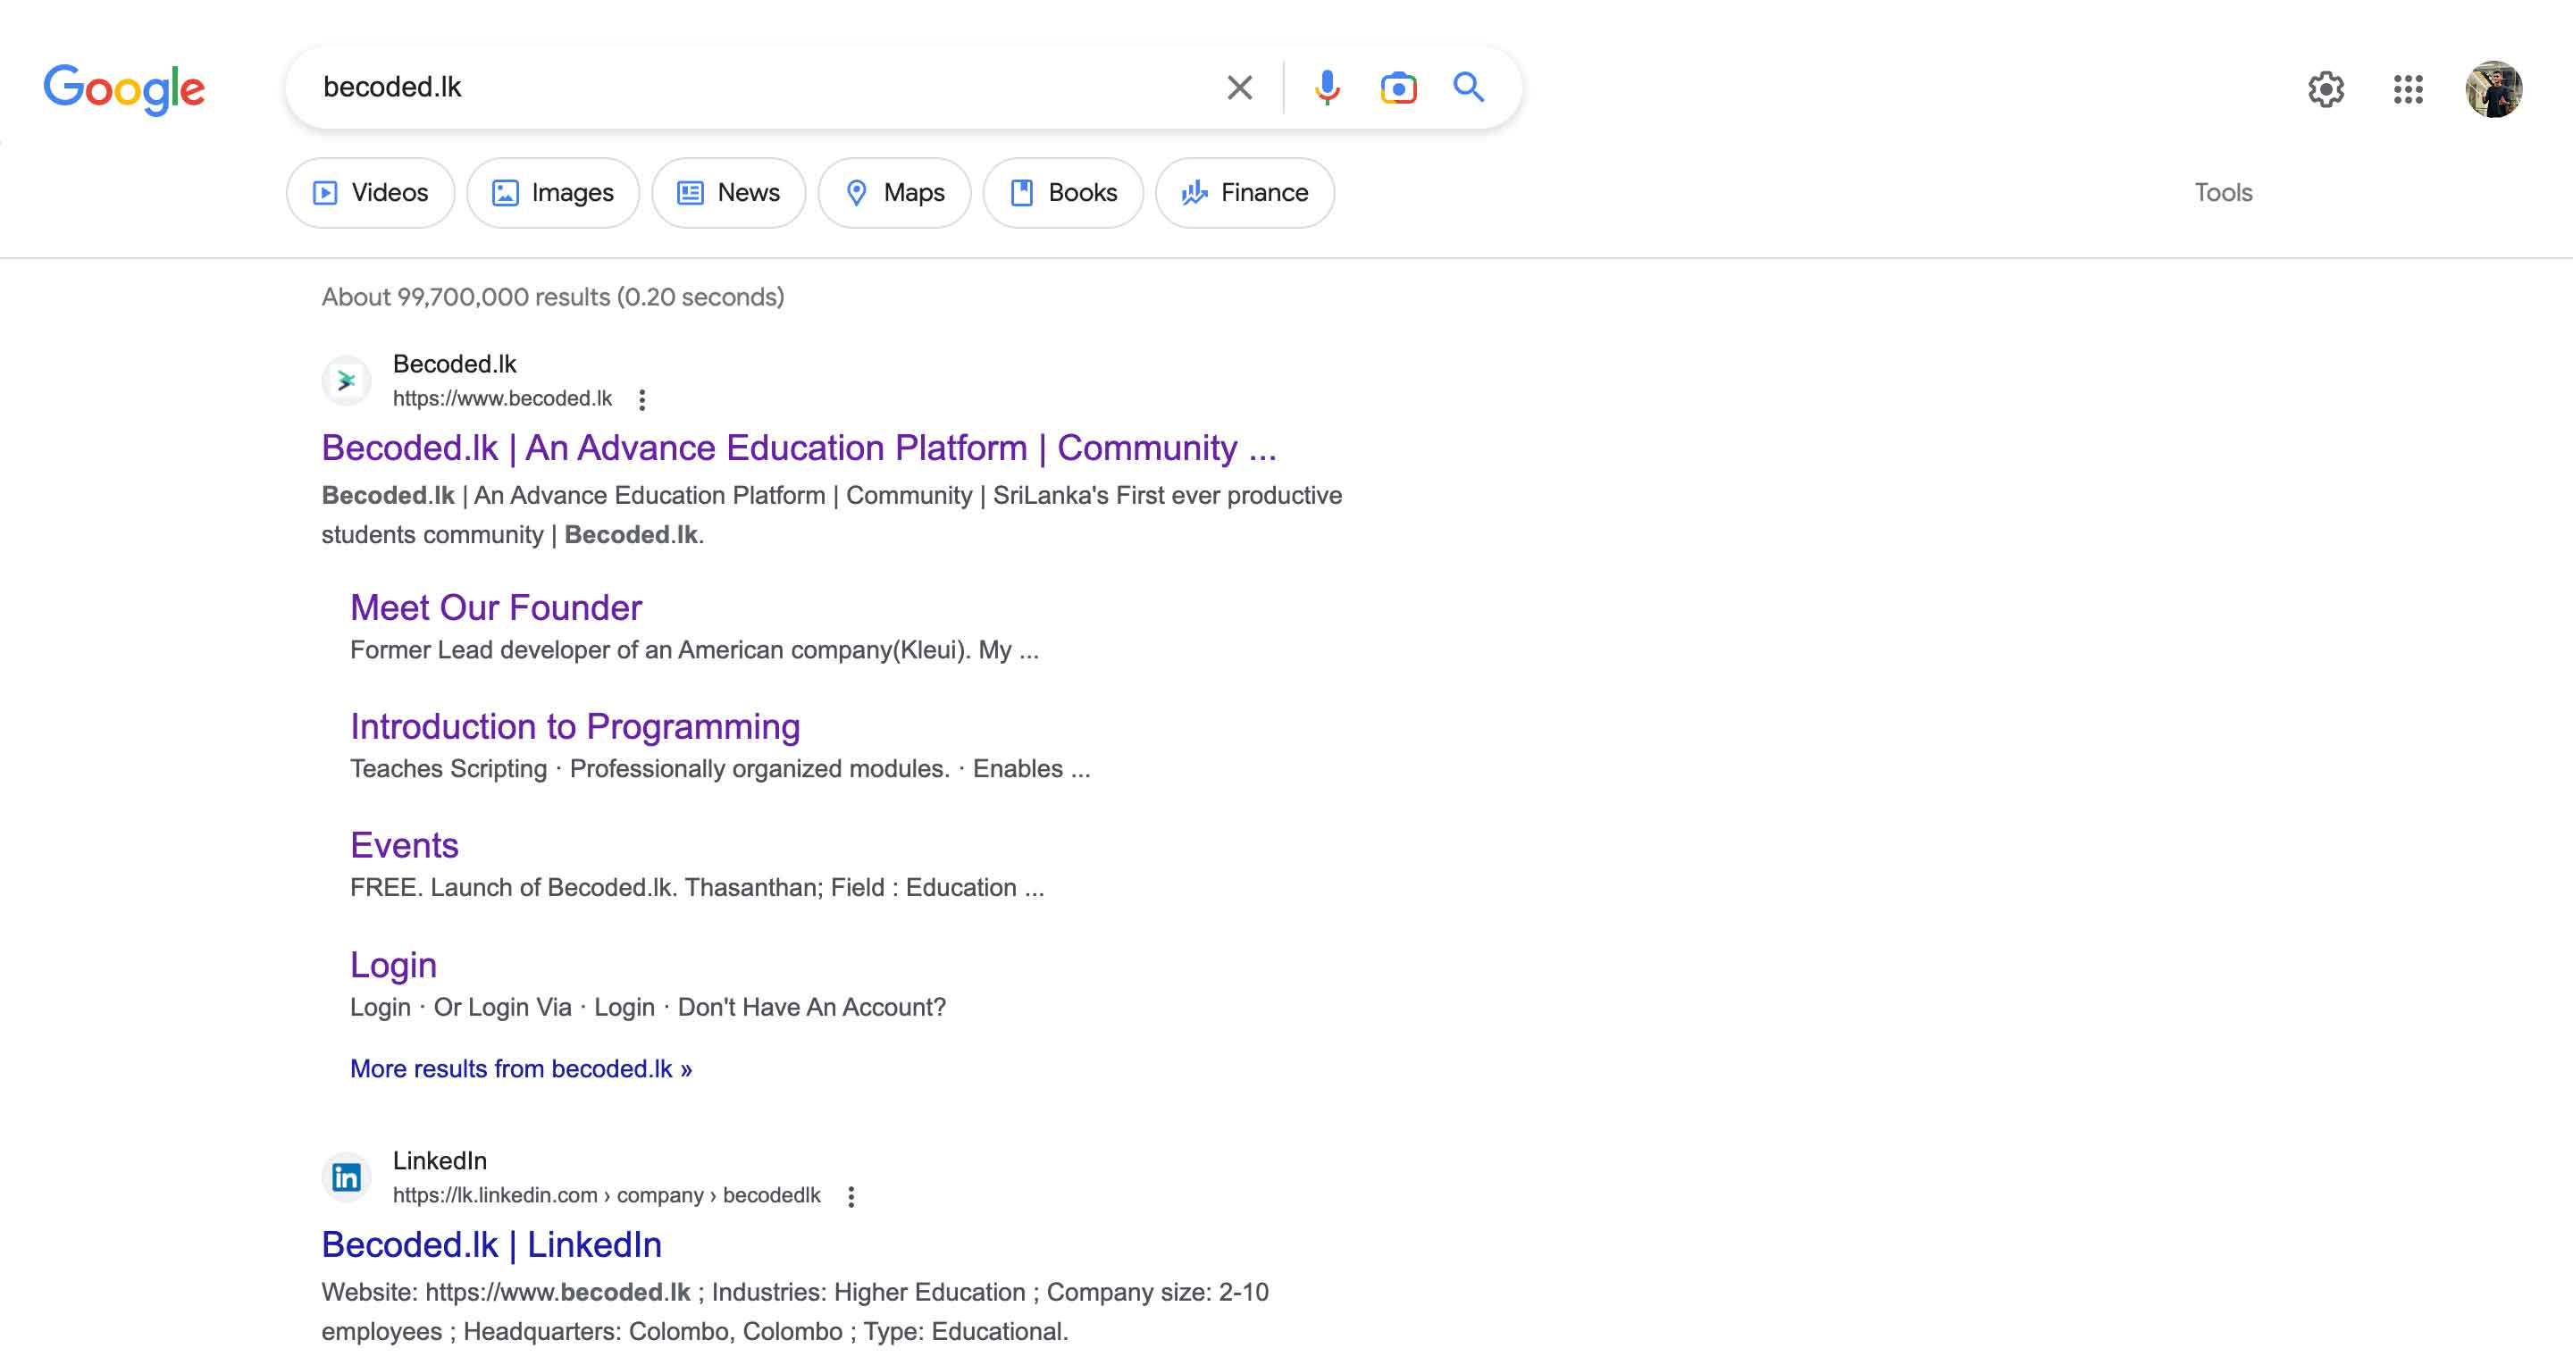2573x1365 pixels.
Task: Click the 'More results from becoded.lk' link
Action: 521,1068
